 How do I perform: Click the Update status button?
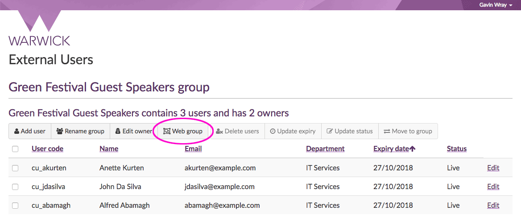point(350,131)
